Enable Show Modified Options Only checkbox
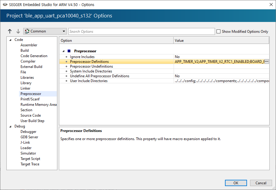 tap(218, 31)
